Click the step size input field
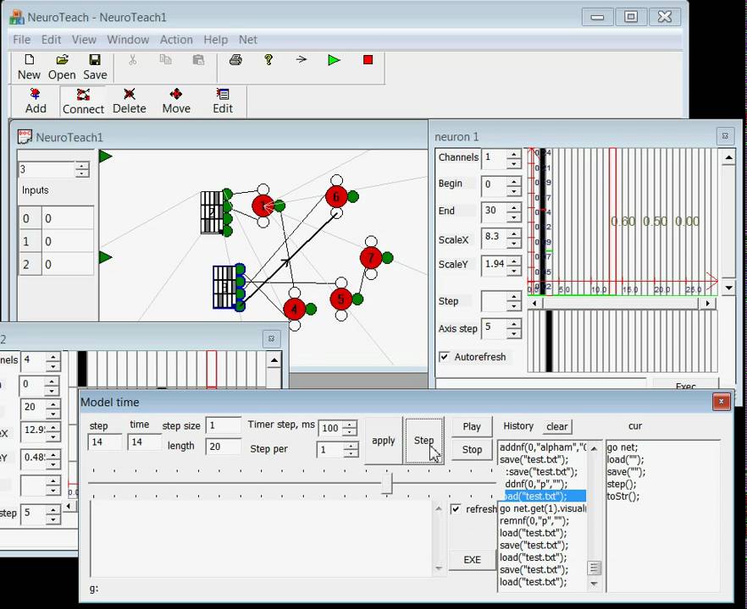The height and width of the screenshot is (609, 747). coord(224,425)
